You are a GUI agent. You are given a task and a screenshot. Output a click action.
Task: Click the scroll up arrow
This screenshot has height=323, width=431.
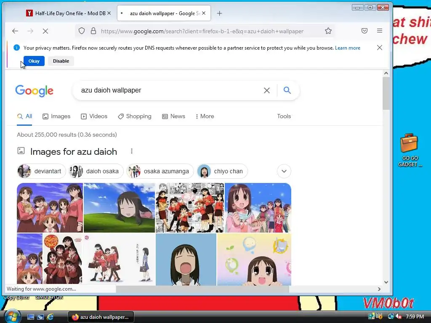pos(386,73)
